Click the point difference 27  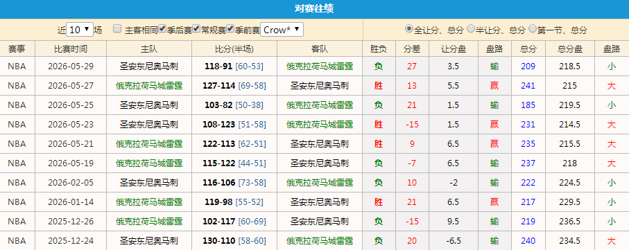(x=412, y=66)
